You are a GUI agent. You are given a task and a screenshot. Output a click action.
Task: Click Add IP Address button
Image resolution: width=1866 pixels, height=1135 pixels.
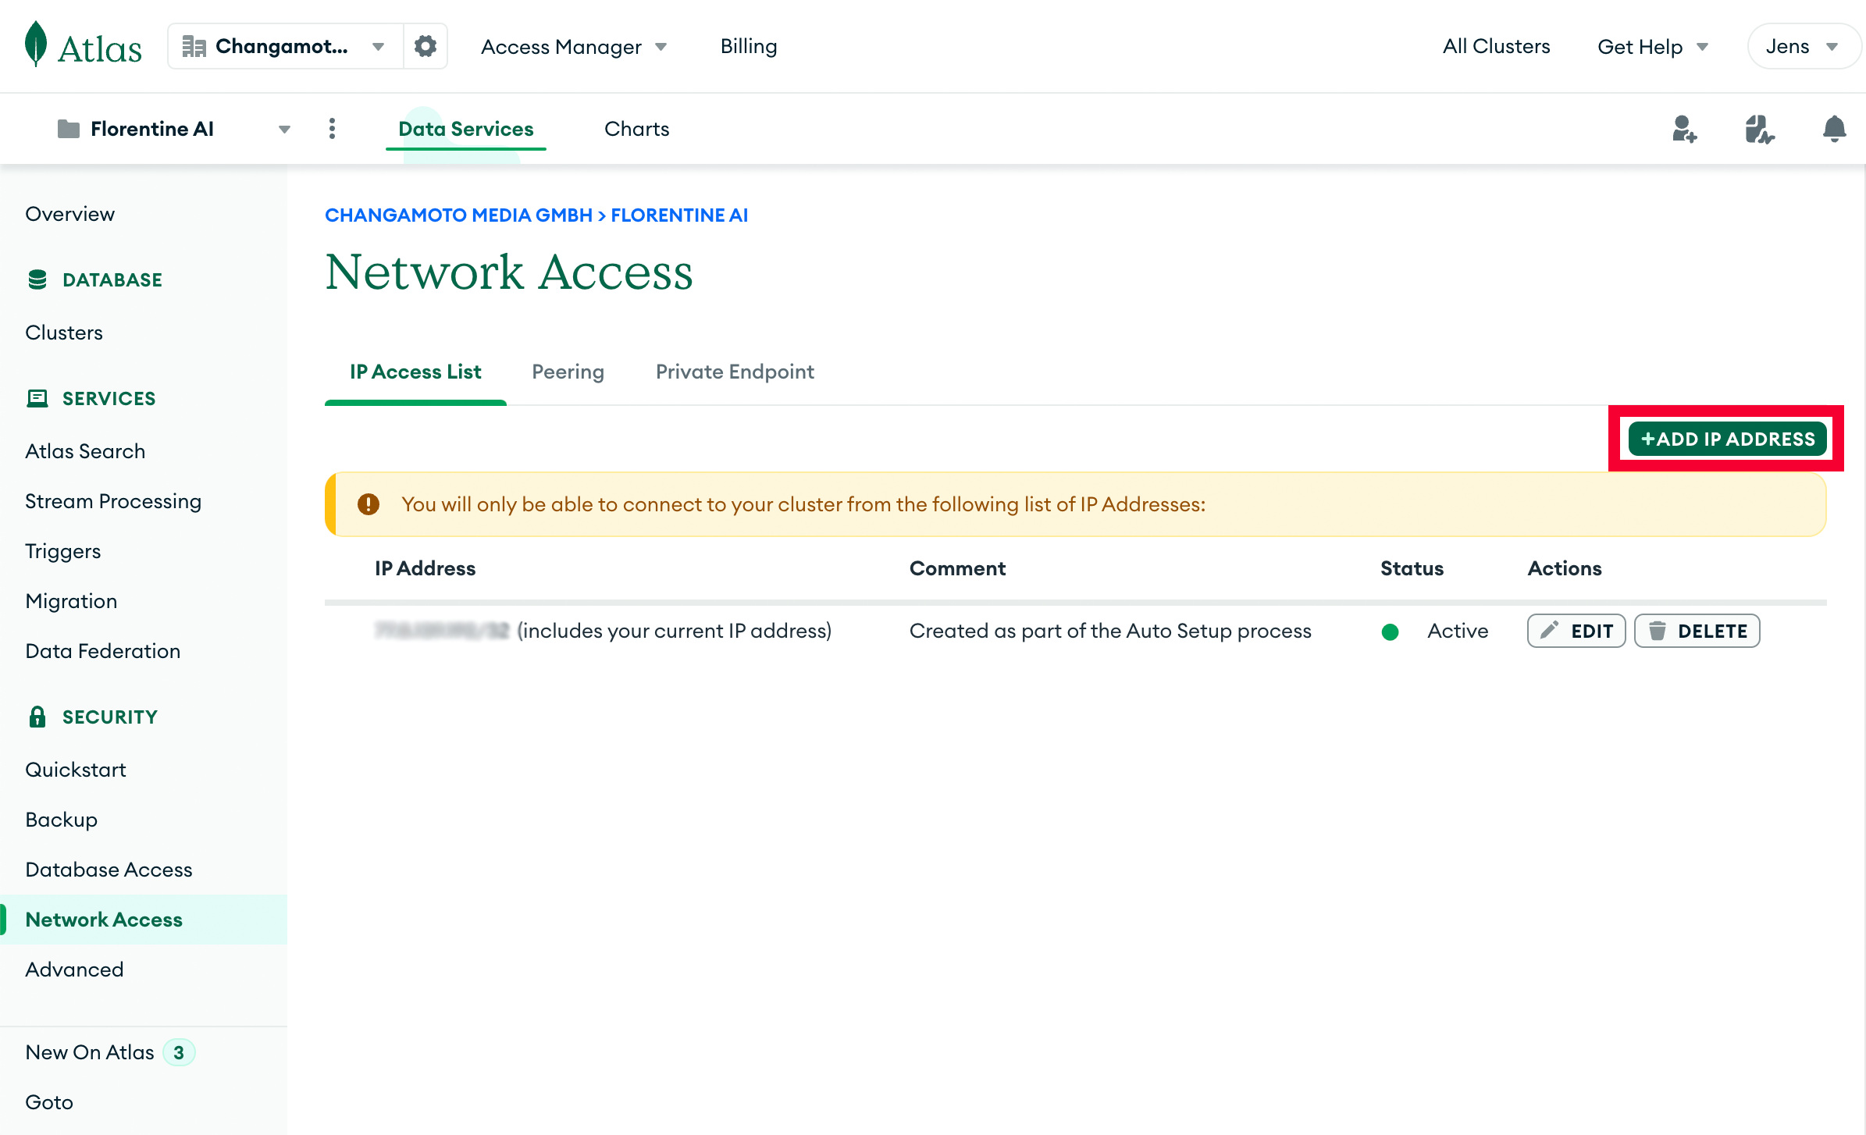coord(1727,439)
